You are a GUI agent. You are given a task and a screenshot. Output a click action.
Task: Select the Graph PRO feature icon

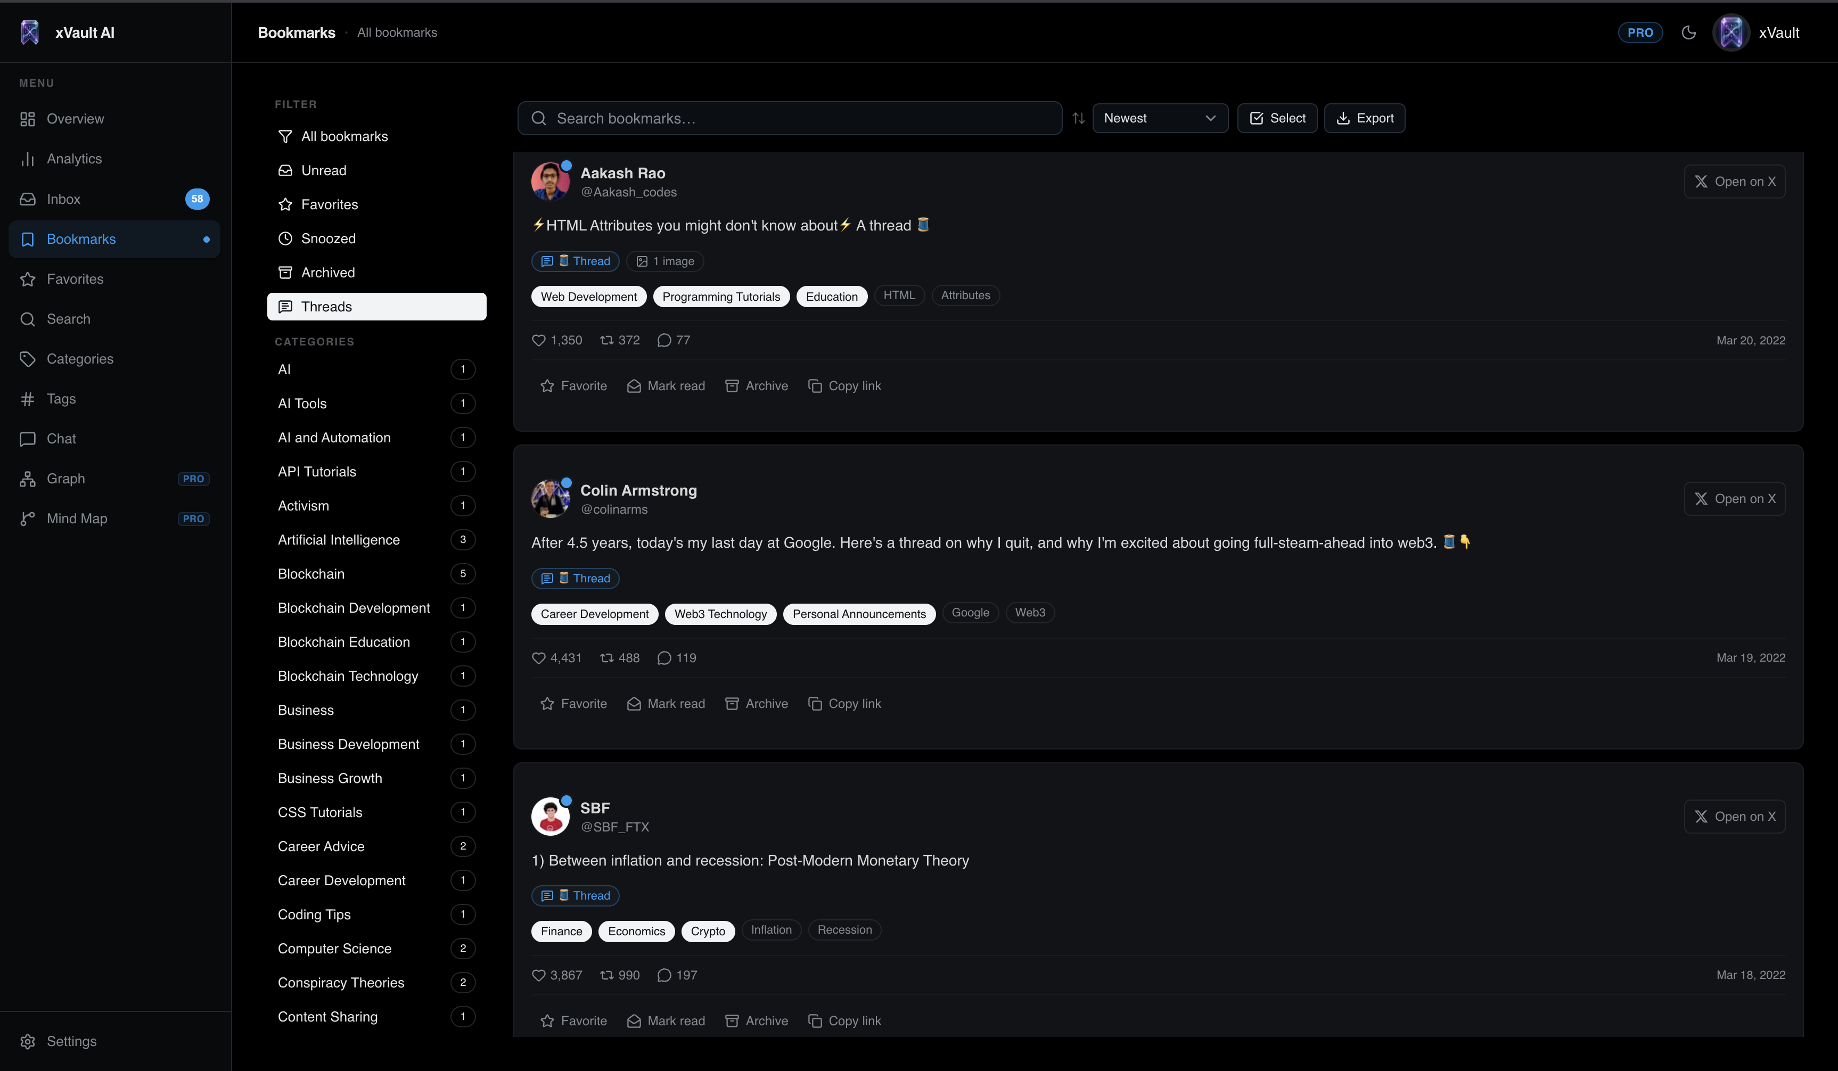click(x=28, y=478)
